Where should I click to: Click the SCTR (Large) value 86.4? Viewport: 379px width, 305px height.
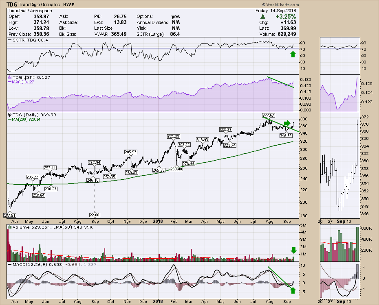(175, 34)
